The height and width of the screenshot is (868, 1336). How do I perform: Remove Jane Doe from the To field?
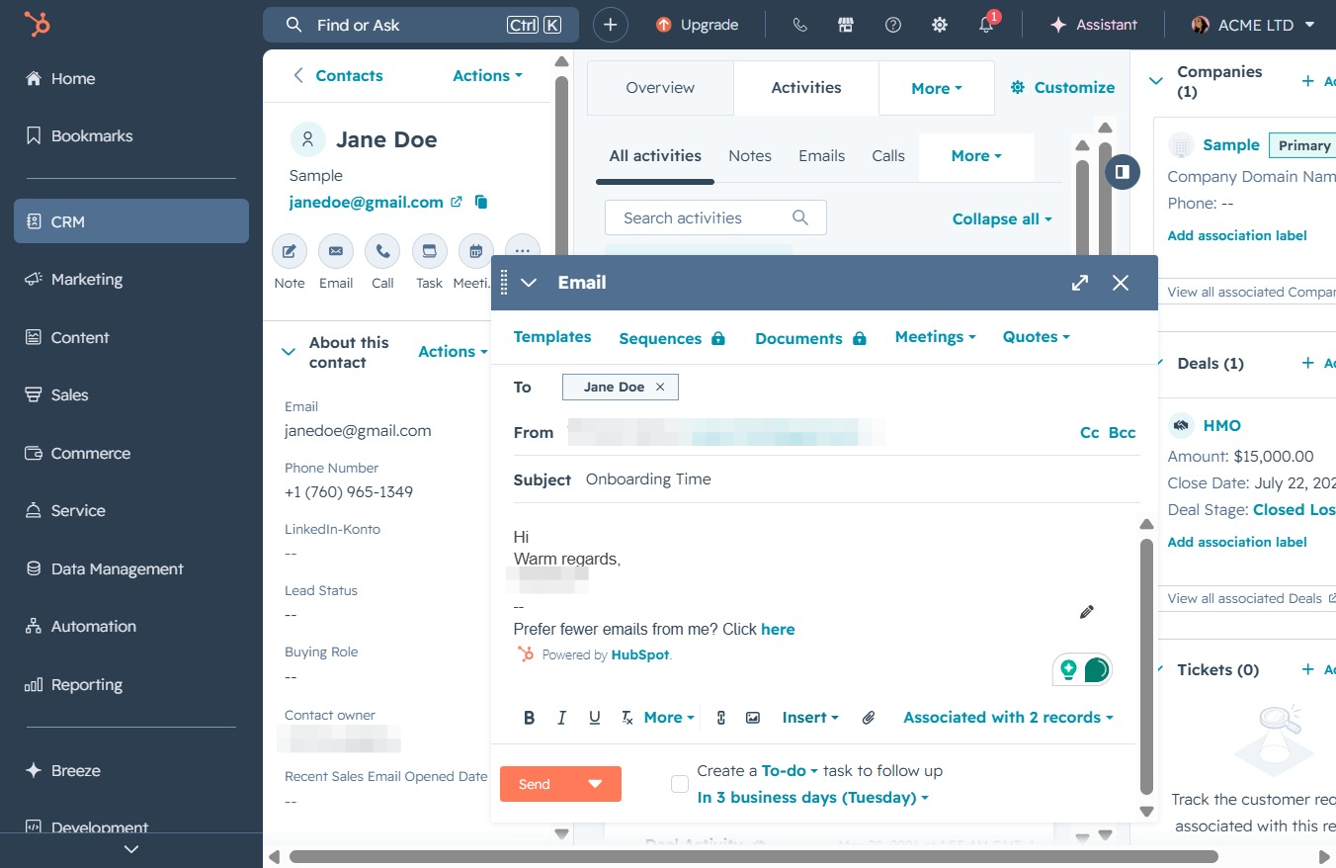[x=660, y=388]
